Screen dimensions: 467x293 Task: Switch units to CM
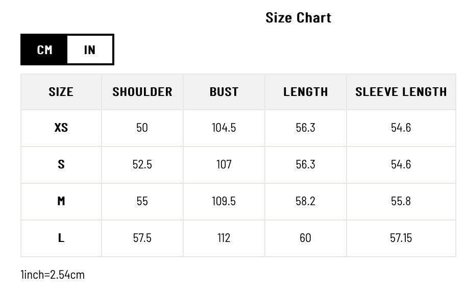coord(44,50)
